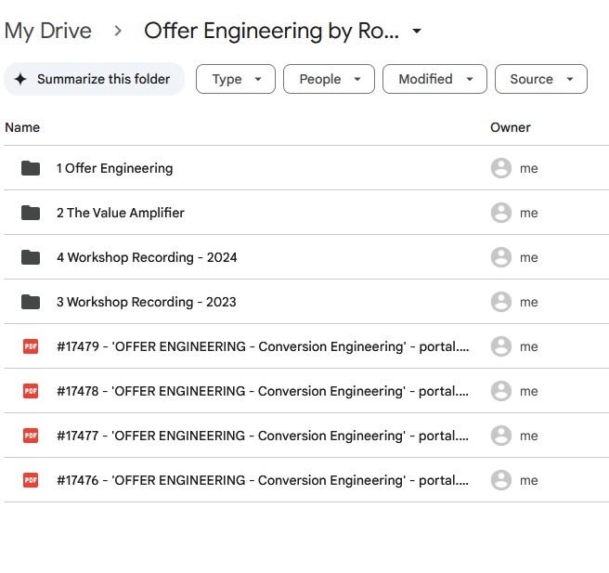The height and width of the screenshot is (573, 609).
Task: Open the Type filter dropdown
Action: pyautogui.click(x=236, y=79)
